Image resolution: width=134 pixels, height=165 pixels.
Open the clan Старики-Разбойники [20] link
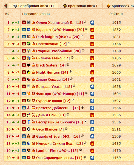(58, 51)
